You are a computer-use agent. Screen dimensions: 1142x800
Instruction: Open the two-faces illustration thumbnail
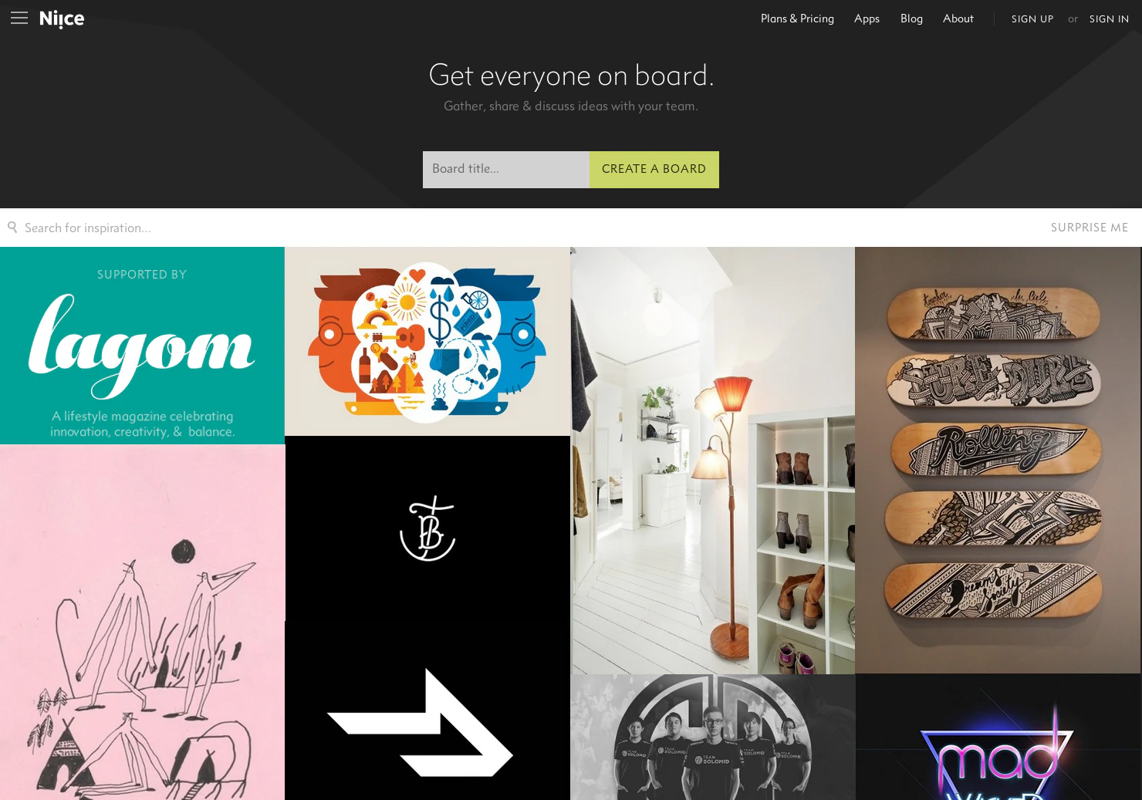427,341
